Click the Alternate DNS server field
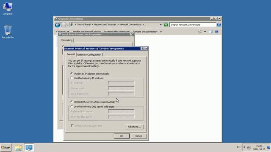Screen dimensions: 271x152 pyautogui.click(x=121, y=117)
